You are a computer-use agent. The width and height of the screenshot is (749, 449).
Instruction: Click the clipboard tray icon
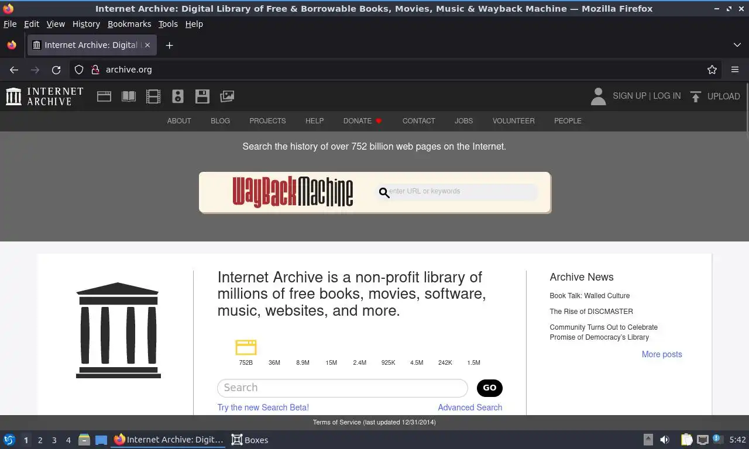686,440
